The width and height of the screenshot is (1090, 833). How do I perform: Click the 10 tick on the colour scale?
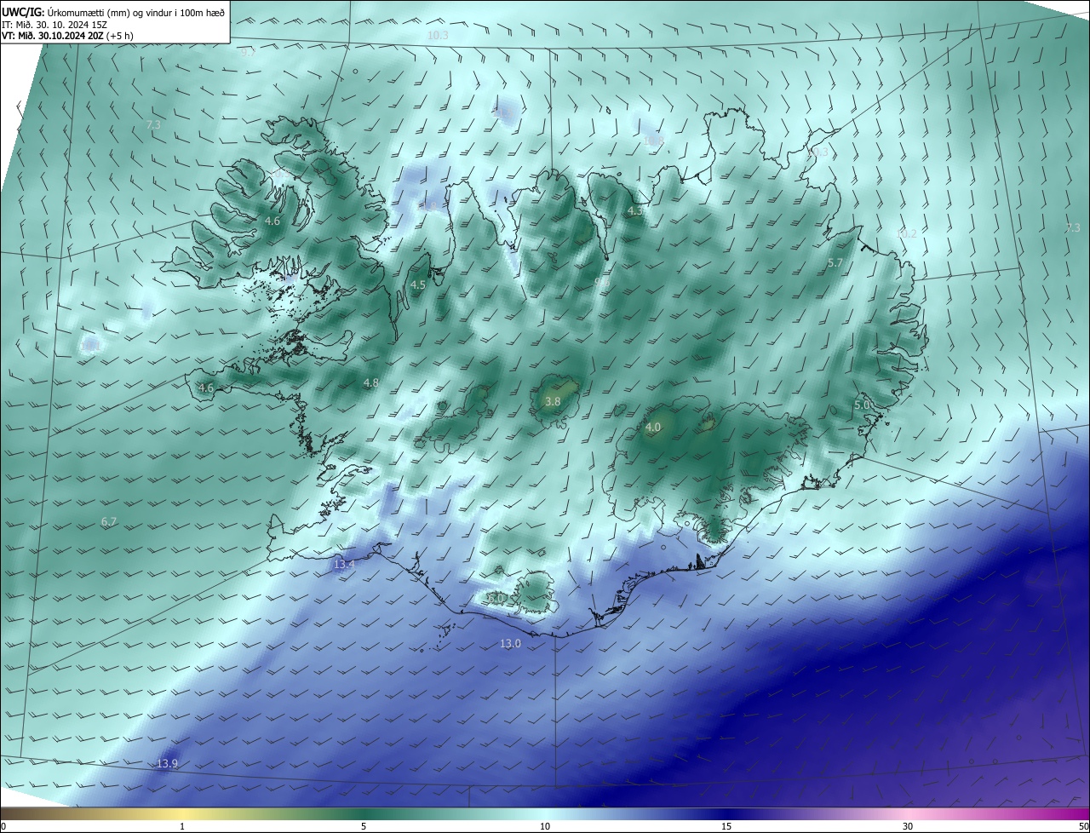coord(545,827)
